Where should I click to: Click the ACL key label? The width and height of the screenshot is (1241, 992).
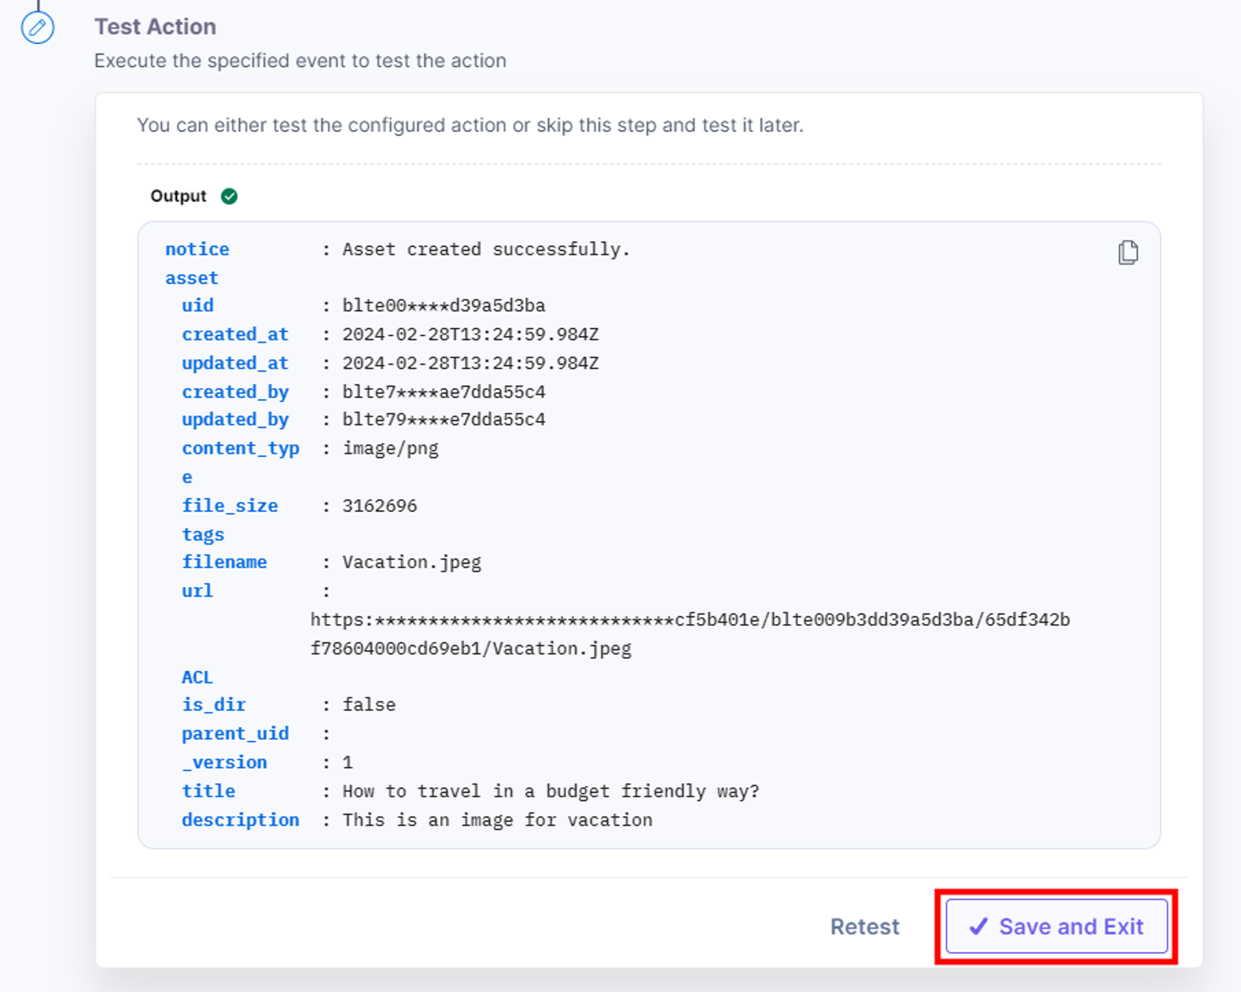pos(197,677)
